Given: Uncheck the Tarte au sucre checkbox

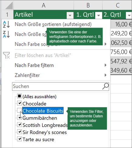Looking at the screenshot, I should pos(19,139).
